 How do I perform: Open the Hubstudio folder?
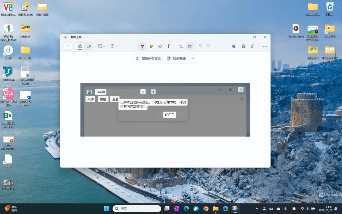coord(25,52)
